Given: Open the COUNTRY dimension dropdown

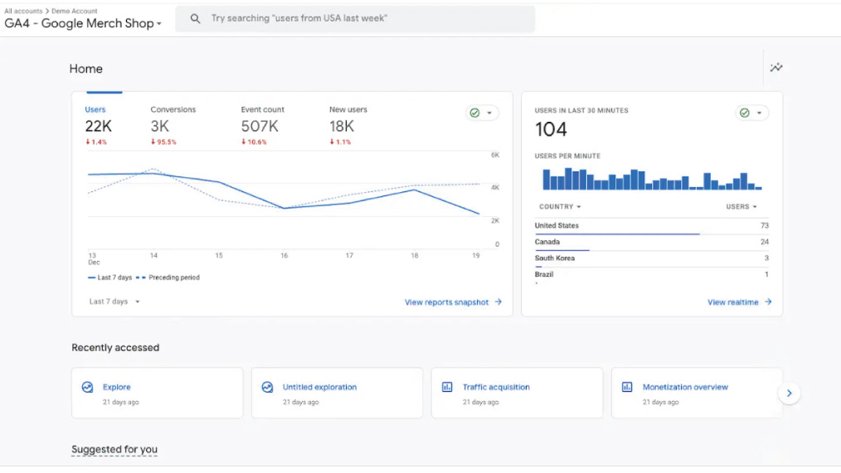Looking at the screenshot, I should [560, 207].
